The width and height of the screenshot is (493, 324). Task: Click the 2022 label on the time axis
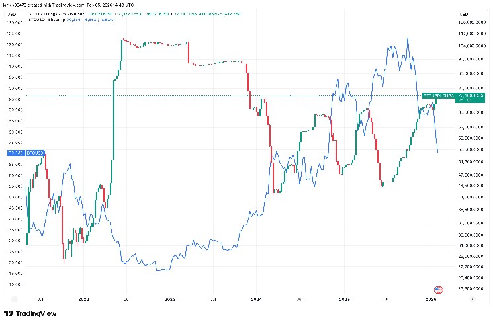(x=85, y=300)
